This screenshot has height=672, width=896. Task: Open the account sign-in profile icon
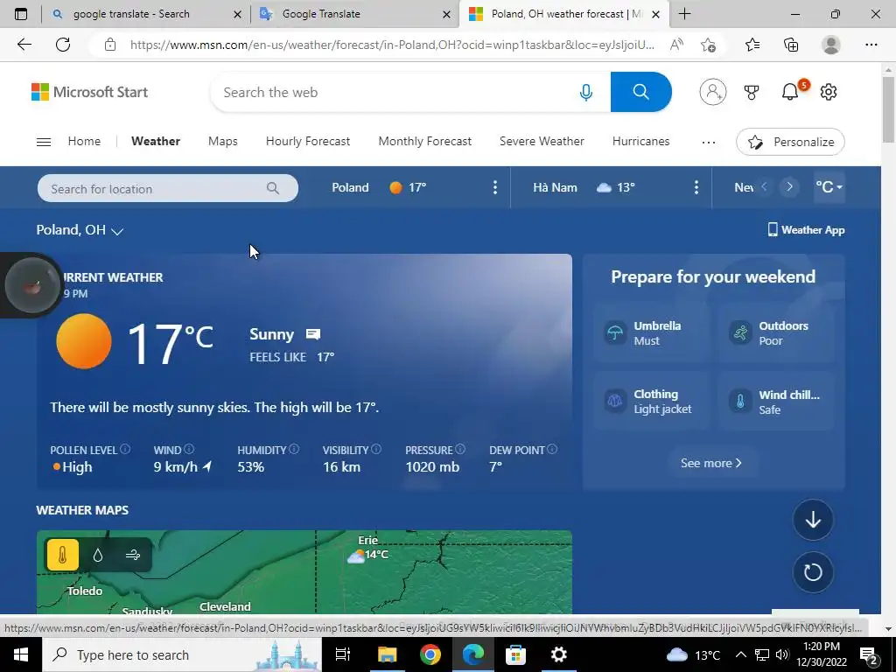[712, 92]
